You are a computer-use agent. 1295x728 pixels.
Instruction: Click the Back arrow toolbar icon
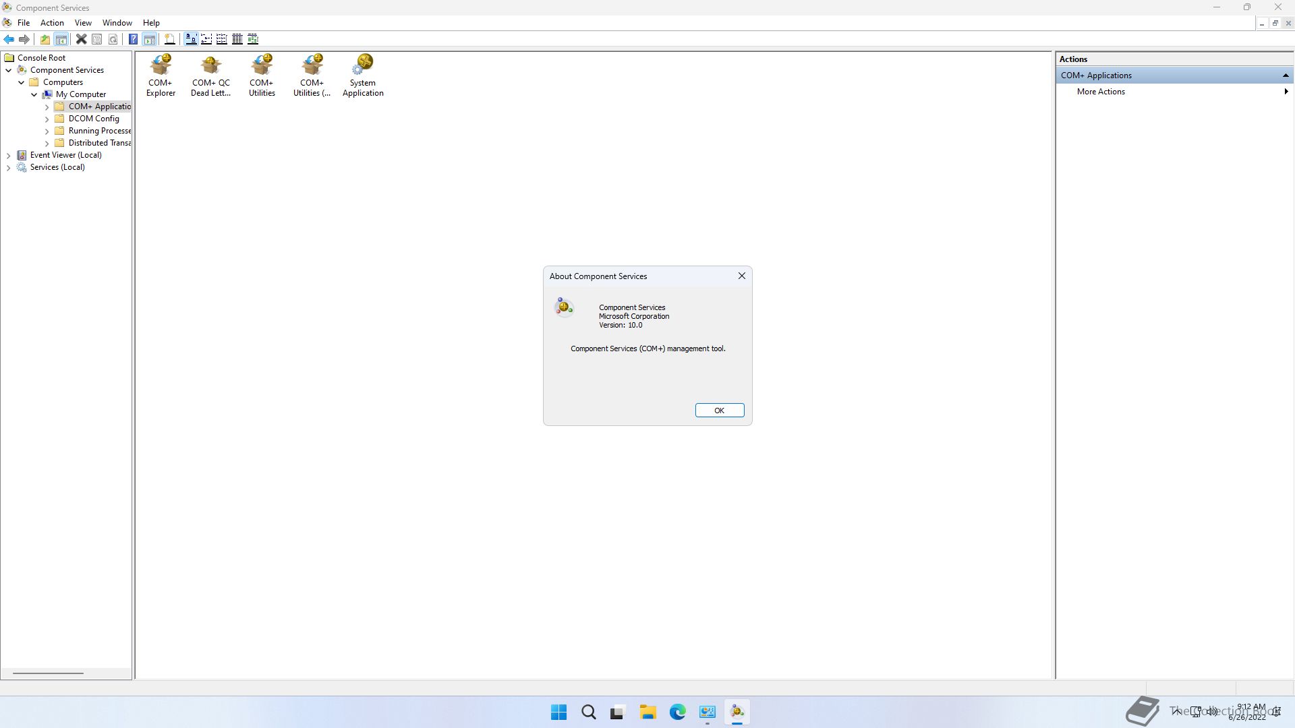[9, 39]
